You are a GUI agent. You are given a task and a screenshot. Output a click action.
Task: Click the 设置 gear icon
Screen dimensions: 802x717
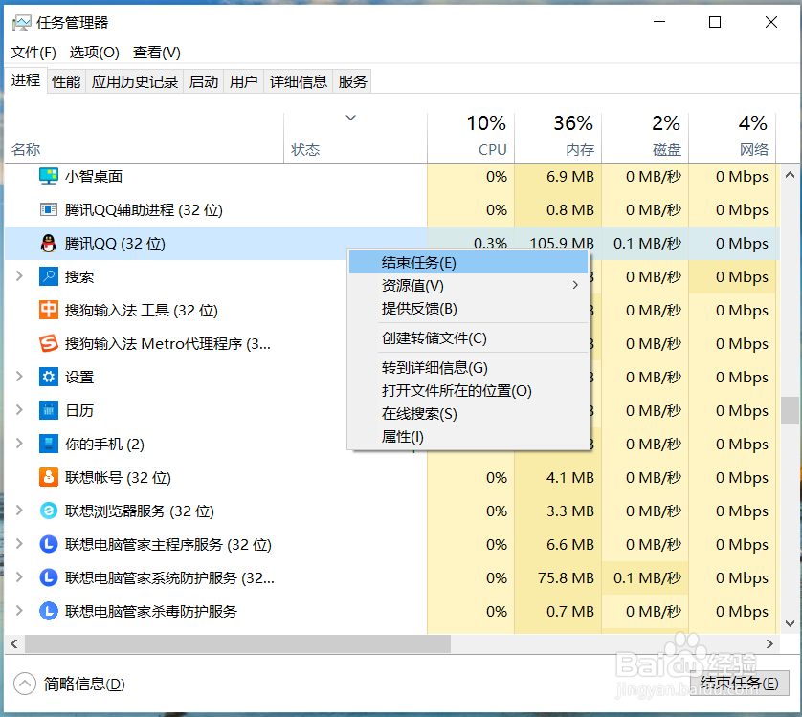pyautogui.click(x=49, y=378)
